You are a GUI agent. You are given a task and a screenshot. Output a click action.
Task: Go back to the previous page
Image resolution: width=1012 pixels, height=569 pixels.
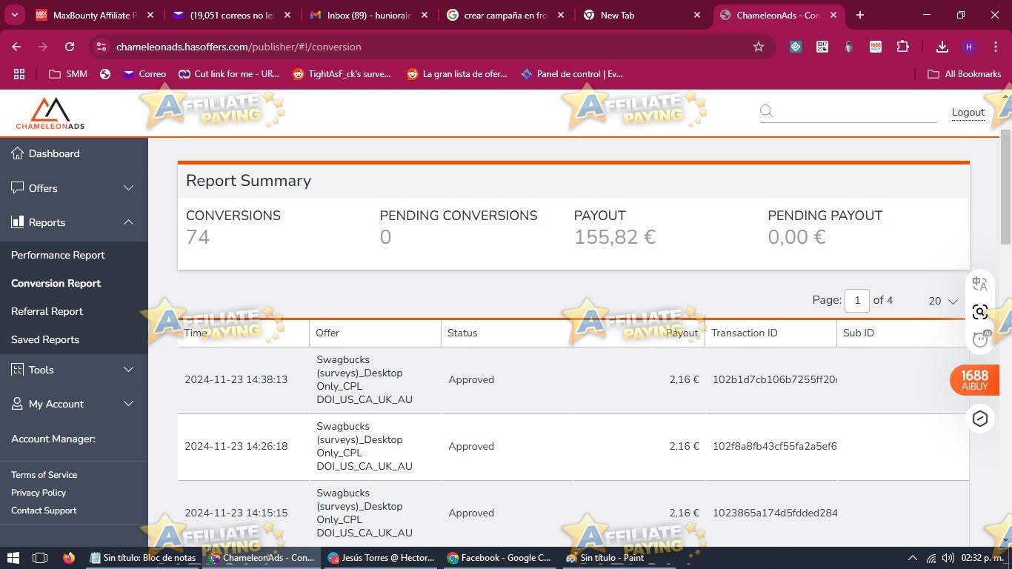click(x=16, y=47)
